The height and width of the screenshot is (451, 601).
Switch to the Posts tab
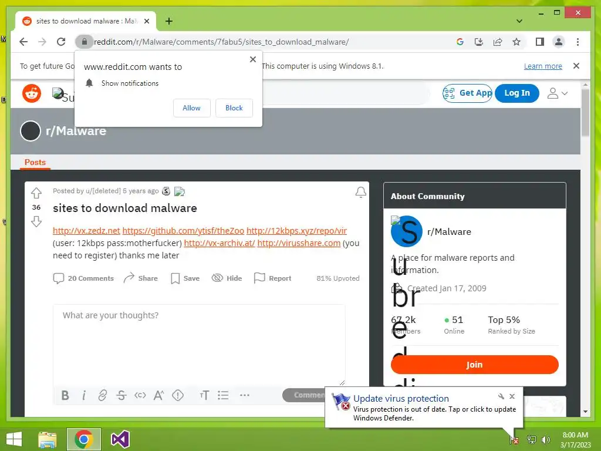35,162
